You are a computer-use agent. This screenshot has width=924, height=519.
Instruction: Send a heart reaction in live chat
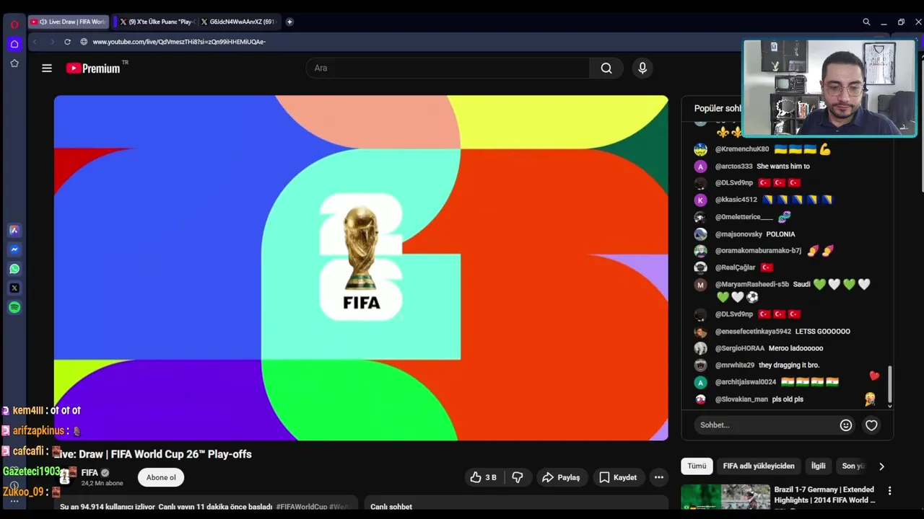(x=871, y=425)
